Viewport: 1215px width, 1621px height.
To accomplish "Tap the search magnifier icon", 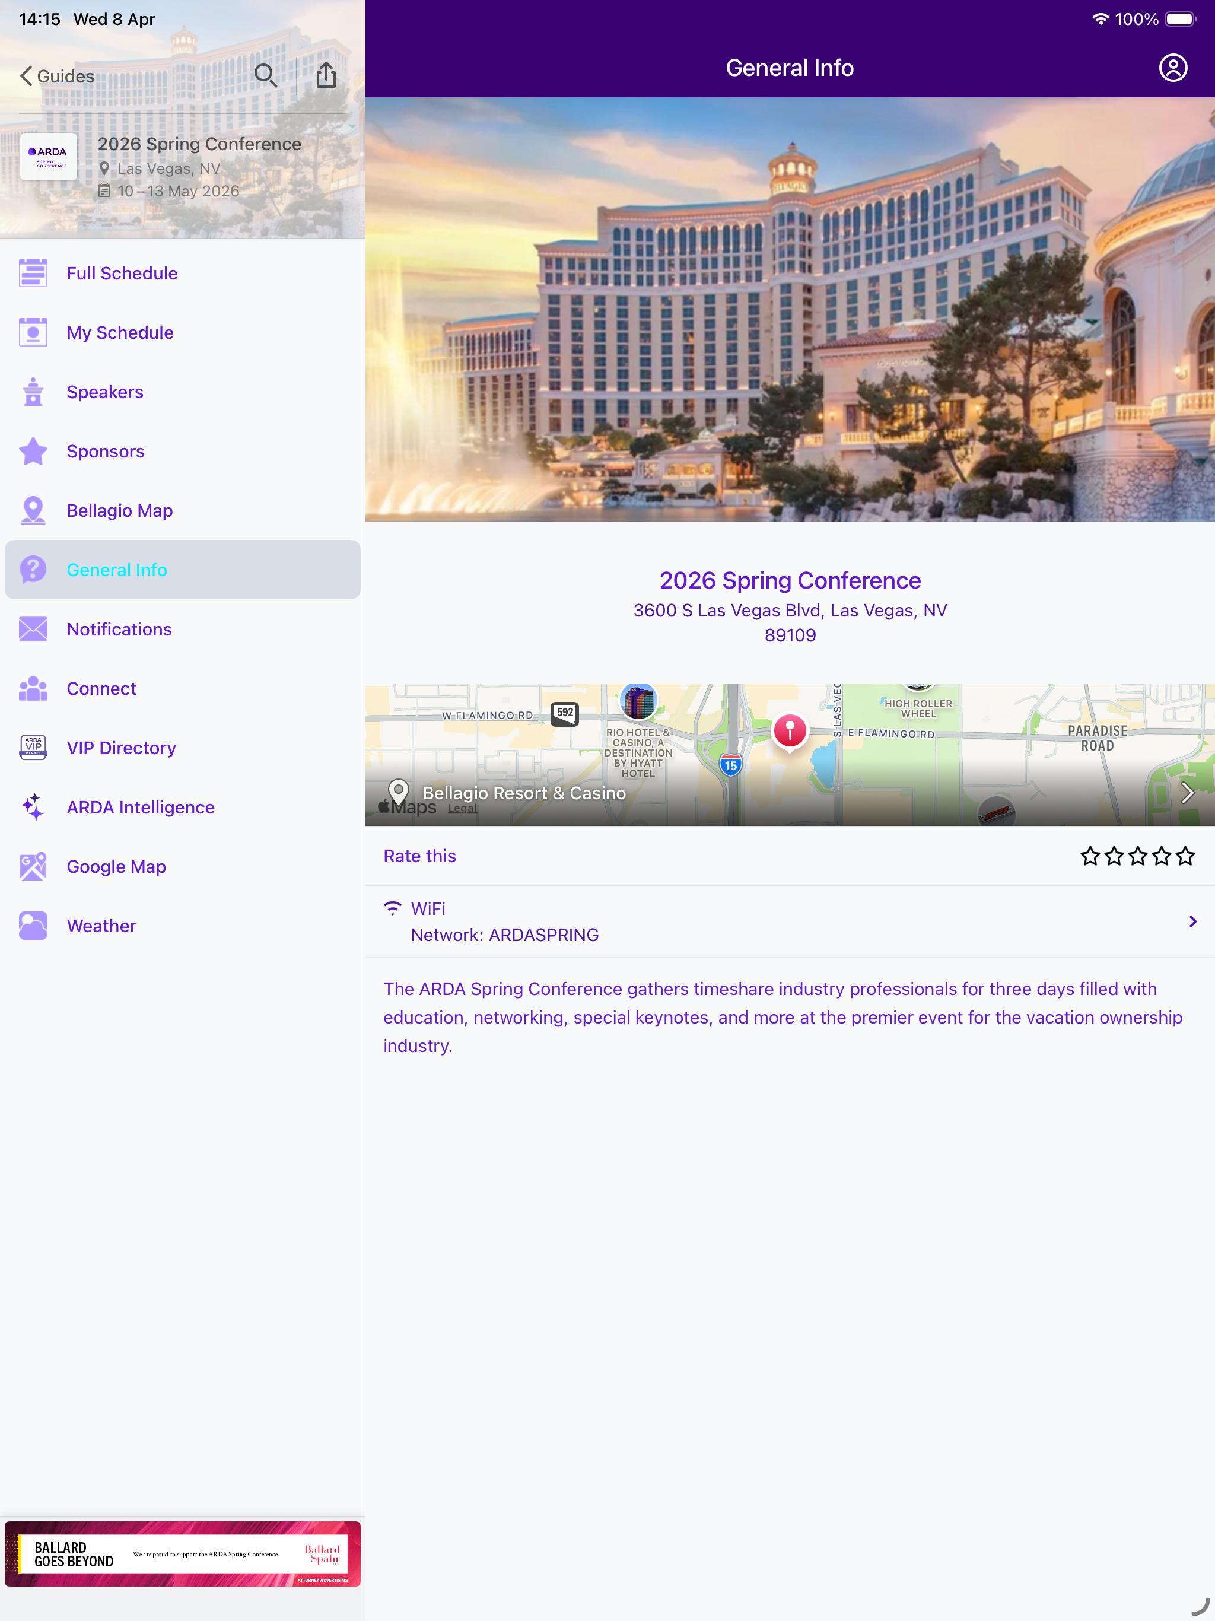I will pyautogui.click(x=265, y=75).
